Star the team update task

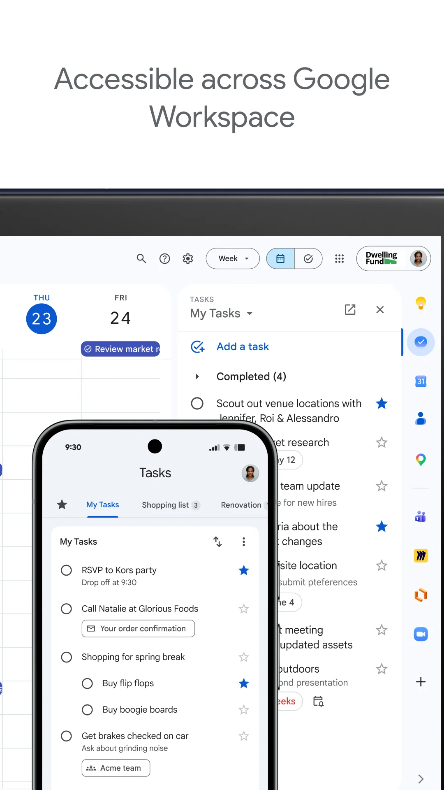point(382,486)
